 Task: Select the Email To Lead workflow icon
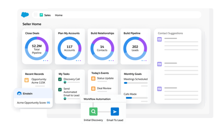click(x=115, y=112)
